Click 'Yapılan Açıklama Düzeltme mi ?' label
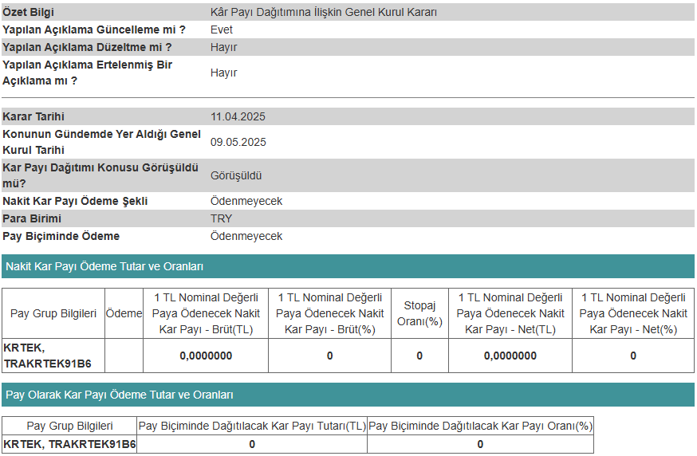Image resolution: width=697 pixels, height=456 pixels. (x=87, y=47)
